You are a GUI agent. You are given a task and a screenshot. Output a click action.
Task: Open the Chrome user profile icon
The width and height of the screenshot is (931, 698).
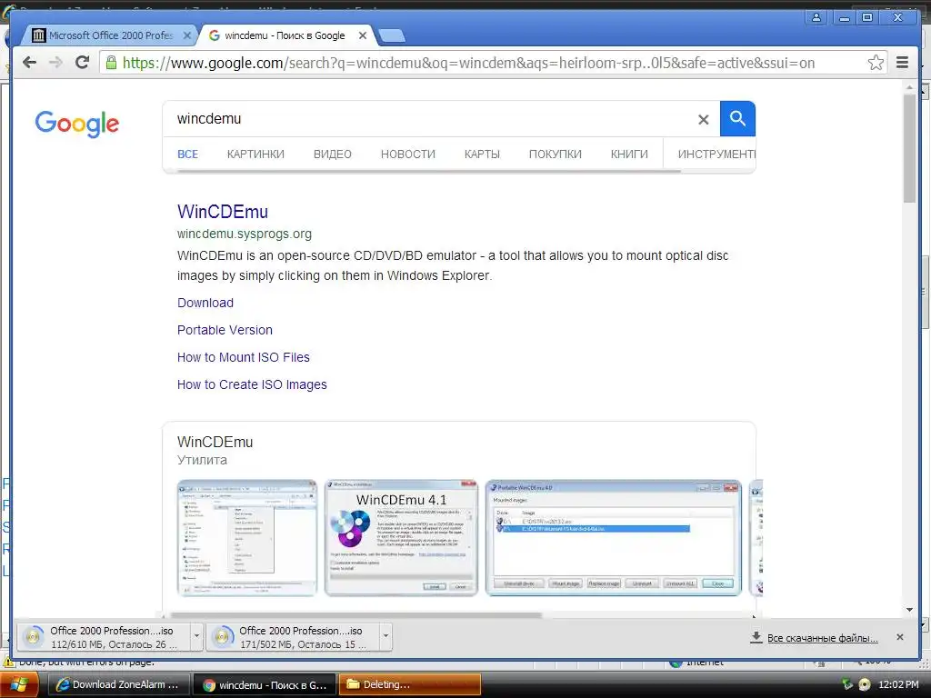click(816, 18)
